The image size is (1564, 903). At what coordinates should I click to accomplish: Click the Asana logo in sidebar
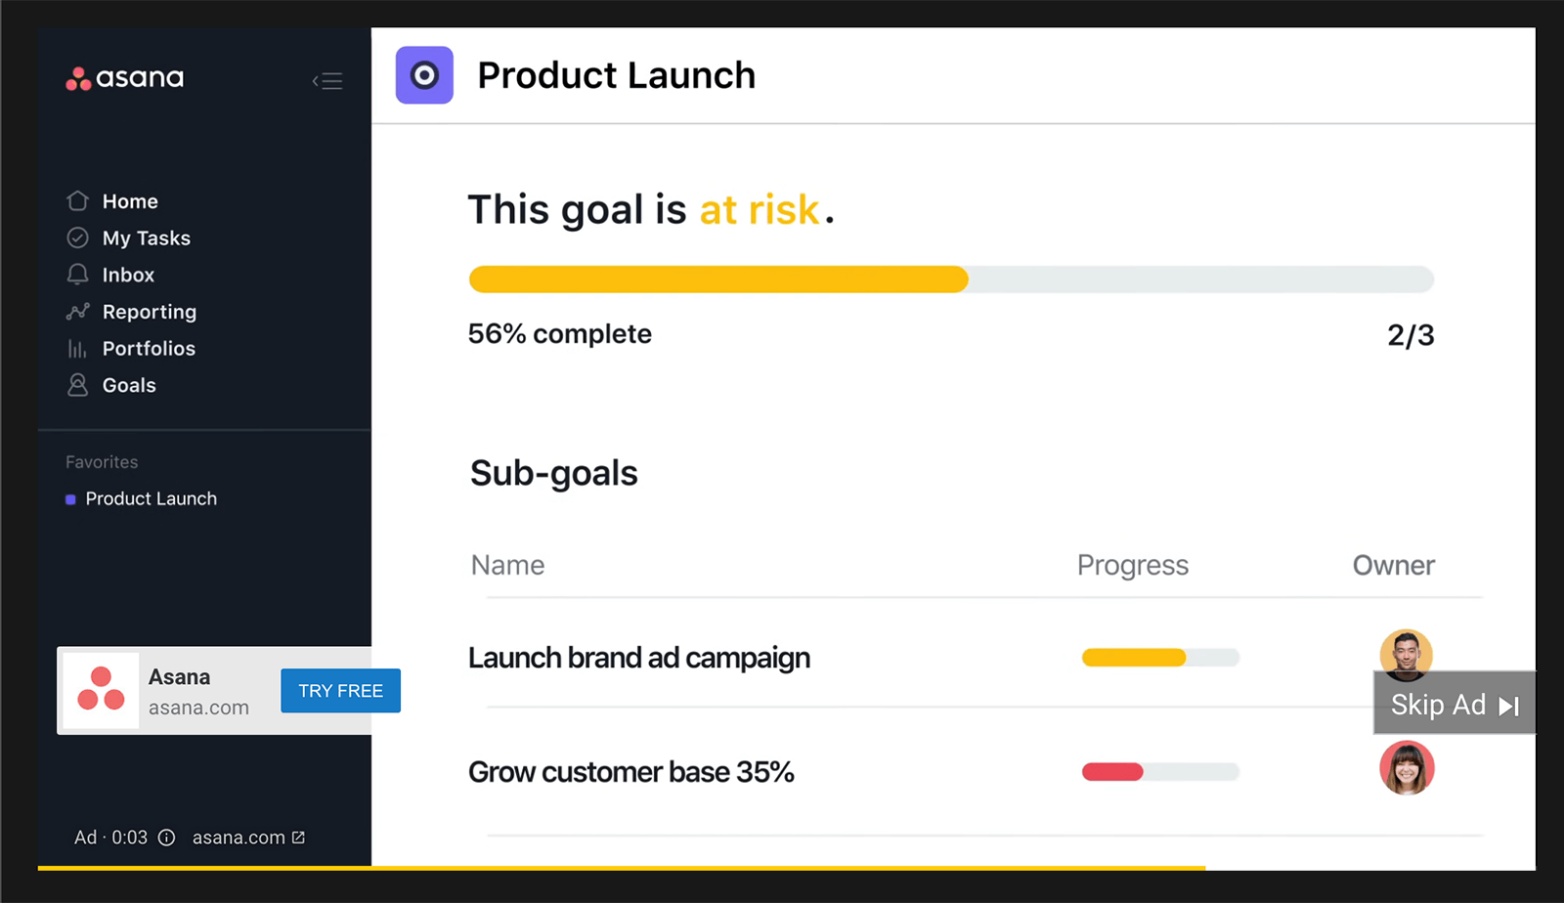[x=124, y=78]
